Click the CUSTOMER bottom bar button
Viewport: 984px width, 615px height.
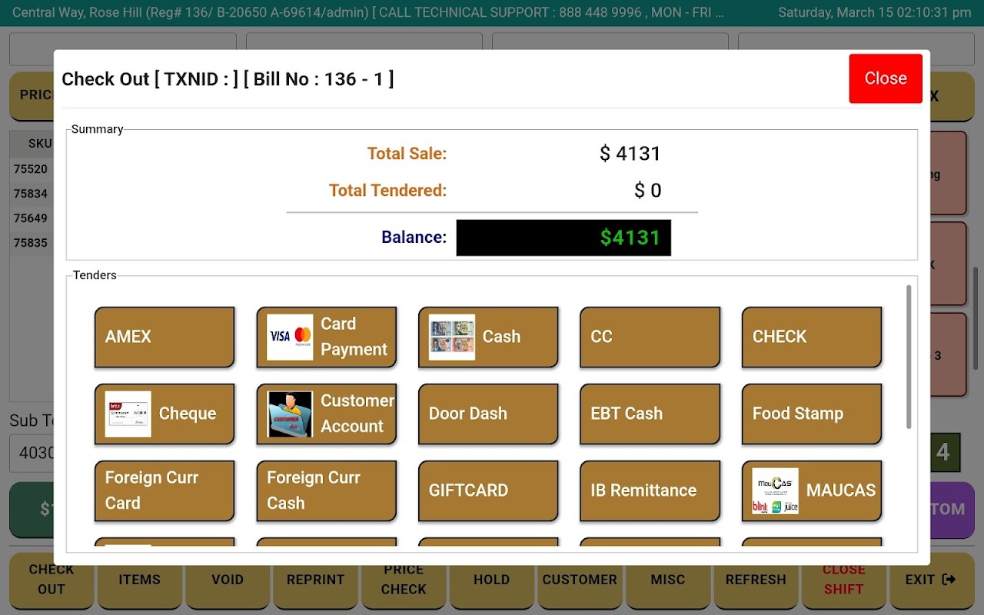pos(580,580)
